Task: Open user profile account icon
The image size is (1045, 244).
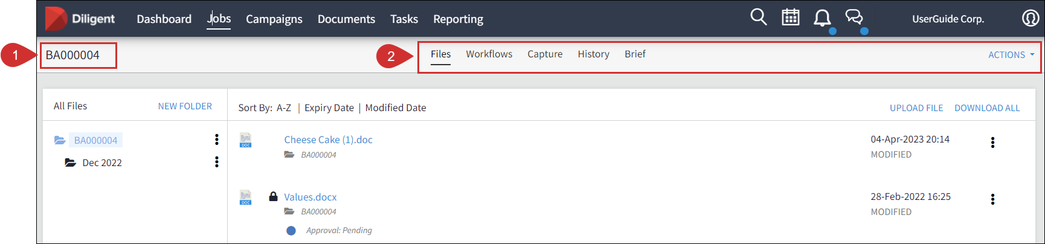Action: 1030,18
